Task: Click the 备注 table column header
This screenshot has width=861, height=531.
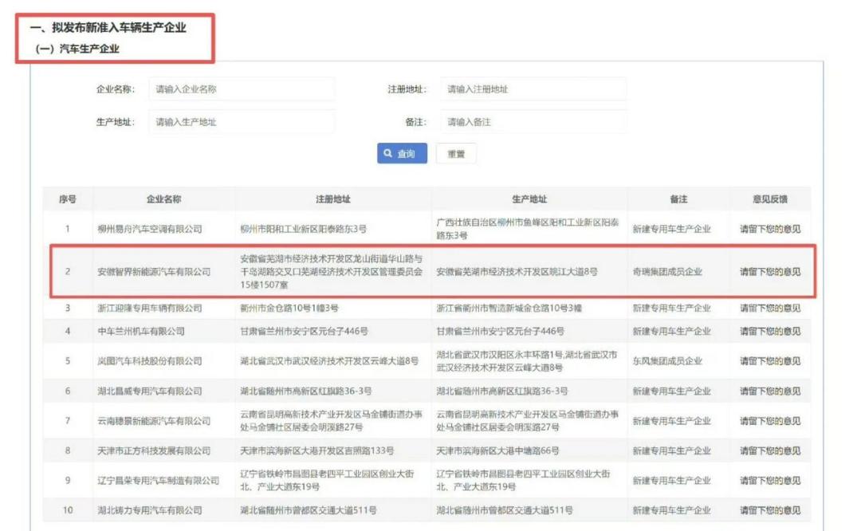Action: tap(678, 199)
